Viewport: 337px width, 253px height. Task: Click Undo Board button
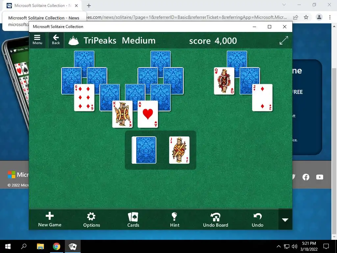[216, 219]
